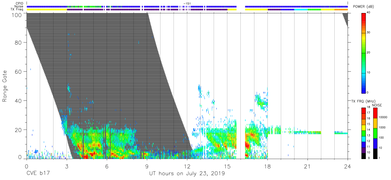This screenshot has height=180, width=391.
Task: Click the '10000' label in NOISE legend
Action: click(x=383, y=117)
